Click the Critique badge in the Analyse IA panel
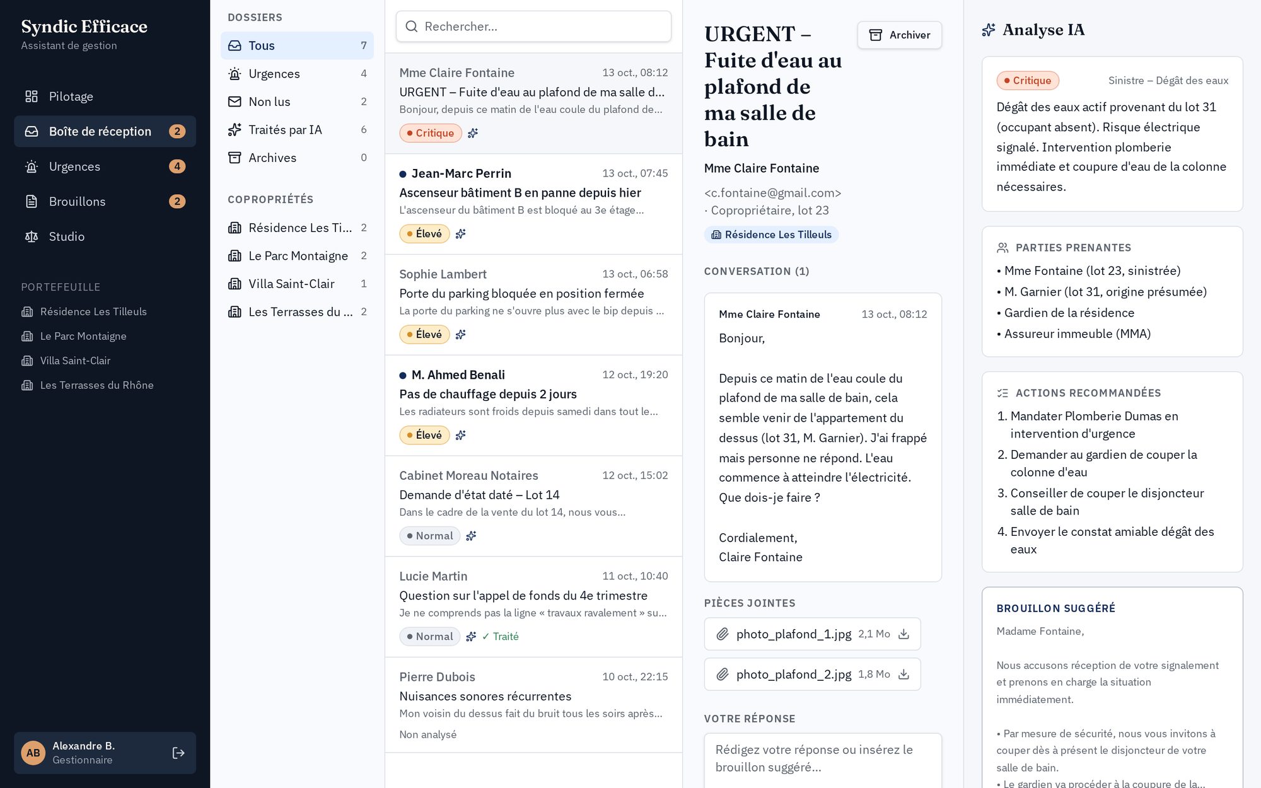The height and width of the screenshot is (788, 1261). [1027, 81]
